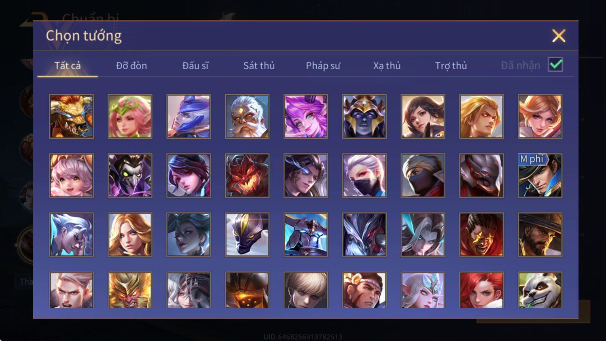This screenshot has height=341, width=606.
Task: Select the Tất cả tab
Action: click(67, 66)
